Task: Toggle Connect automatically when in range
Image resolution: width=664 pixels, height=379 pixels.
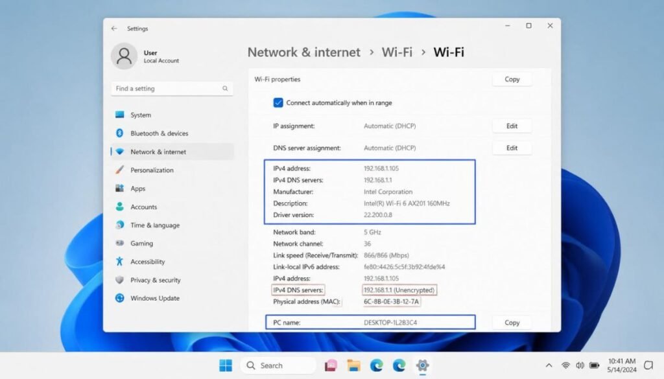Action: [x=278, y=103]
